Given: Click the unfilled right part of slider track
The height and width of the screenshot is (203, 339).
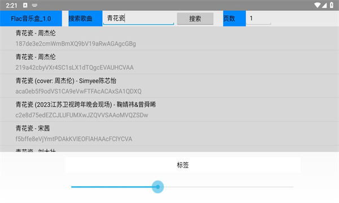Looking at the screenshot, I should pos(228,187).
